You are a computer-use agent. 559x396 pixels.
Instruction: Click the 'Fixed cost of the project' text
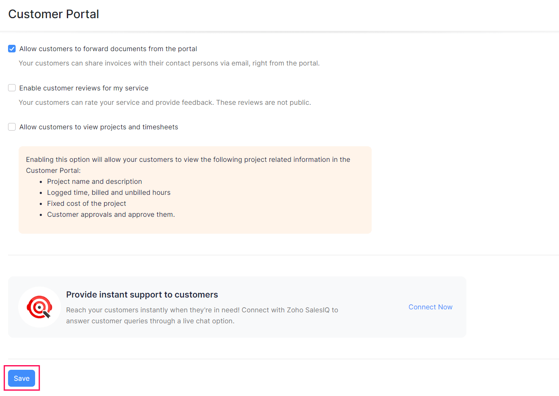pos(86,203)
